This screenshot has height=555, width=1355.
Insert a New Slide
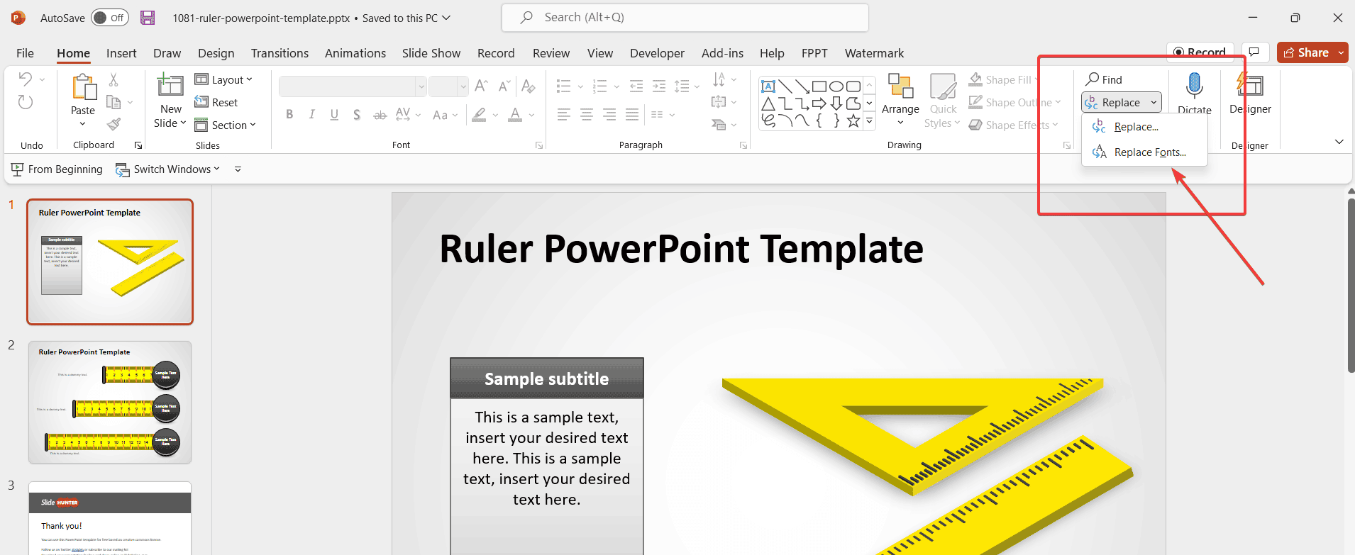click(170, 87)
